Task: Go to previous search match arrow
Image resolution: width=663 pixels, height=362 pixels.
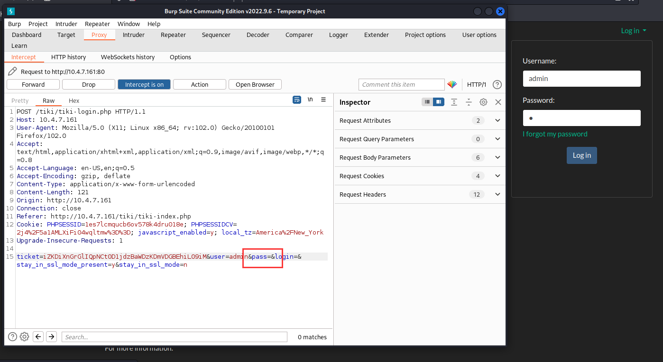Action: coord(38,337)
